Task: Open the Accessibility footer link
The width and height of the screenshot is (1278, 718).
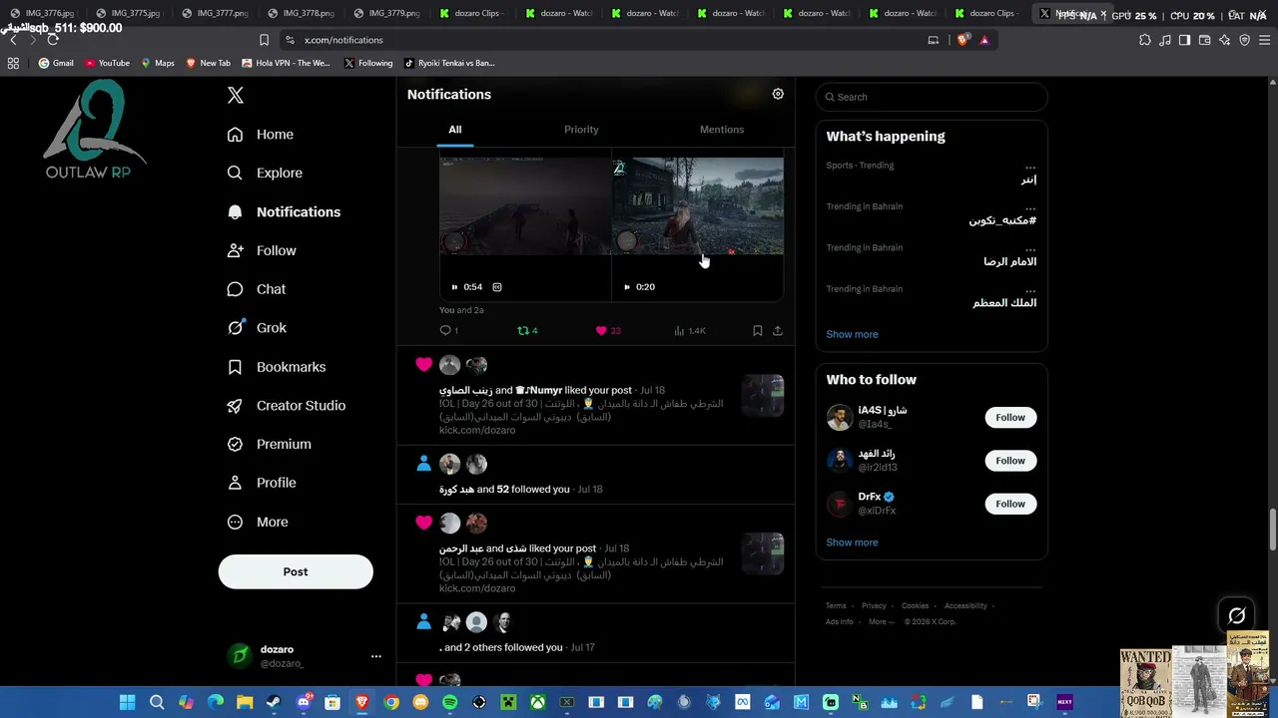Action: point(965,605)
